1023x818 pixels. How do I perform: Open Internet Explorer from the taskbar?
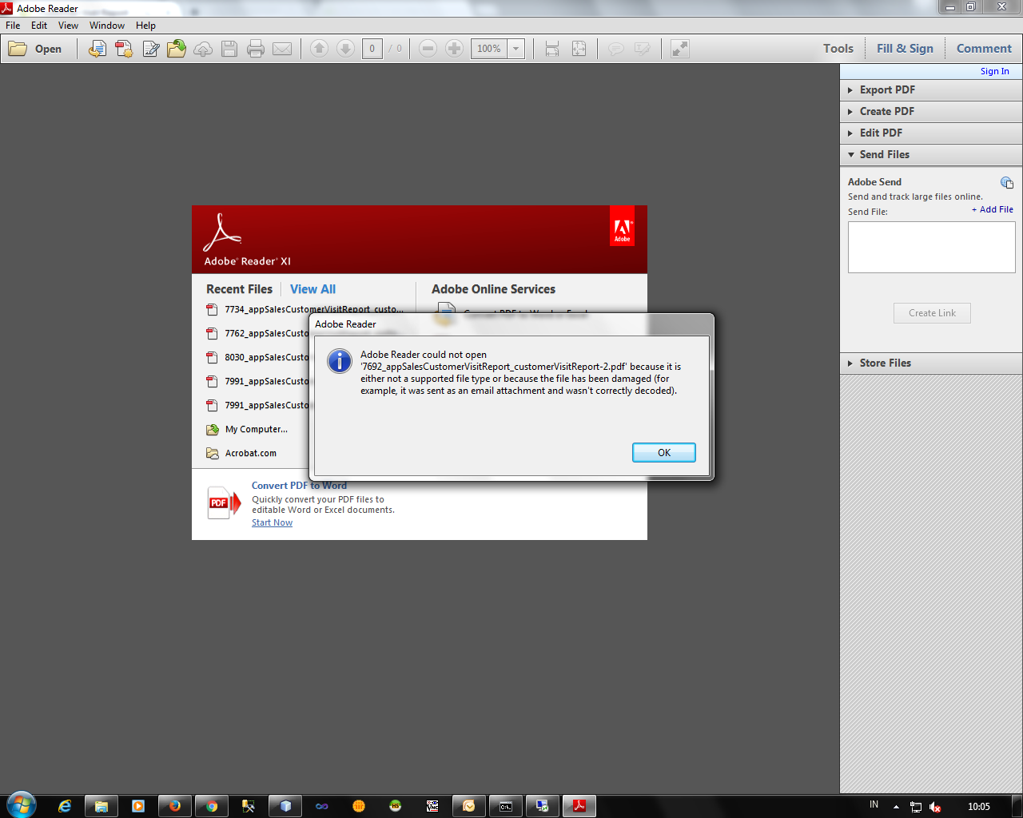point(65,806)
